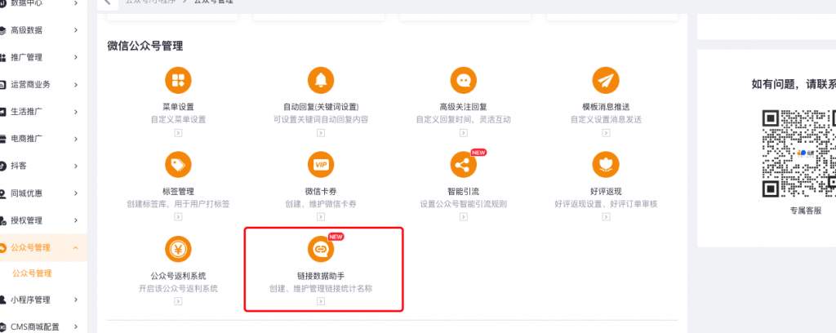
Task: Open the 公众号返利系统 yen coin icon
Action: 178,249
